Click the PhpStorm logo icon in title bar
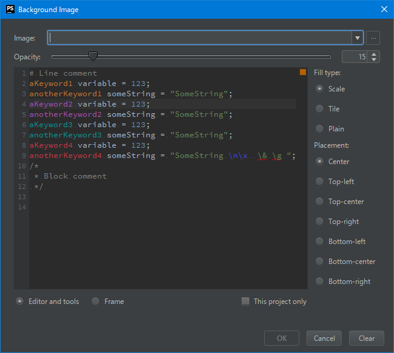The image size is (394, 353). tap(10, 9)
